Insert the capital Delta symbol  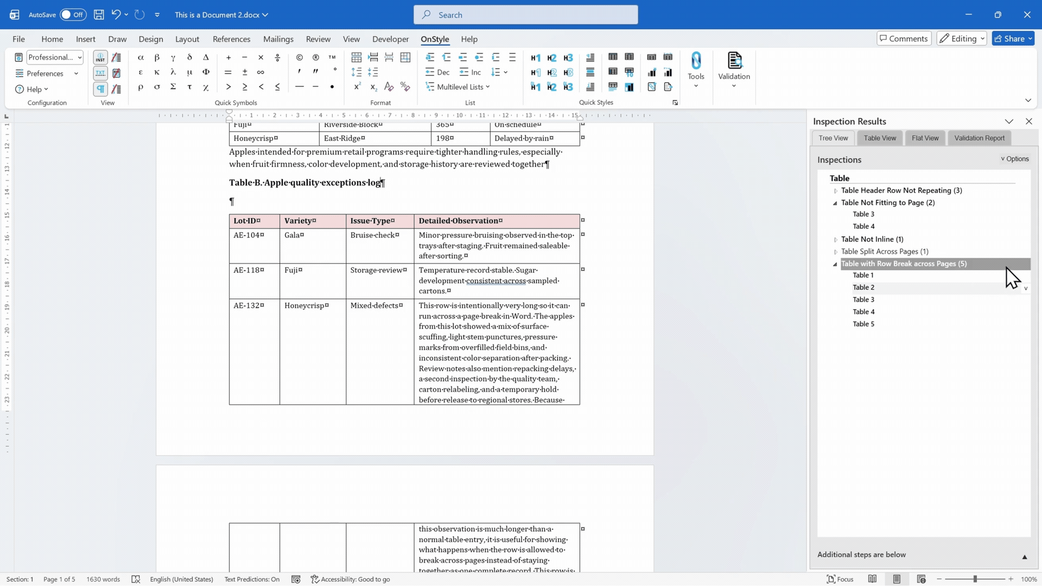[206, 58]
